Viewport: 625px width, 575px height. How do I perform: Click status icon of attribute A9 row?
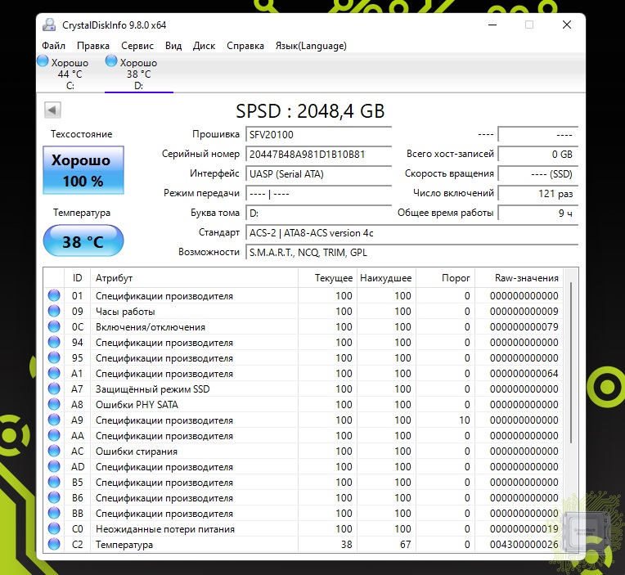pos(54,420)
